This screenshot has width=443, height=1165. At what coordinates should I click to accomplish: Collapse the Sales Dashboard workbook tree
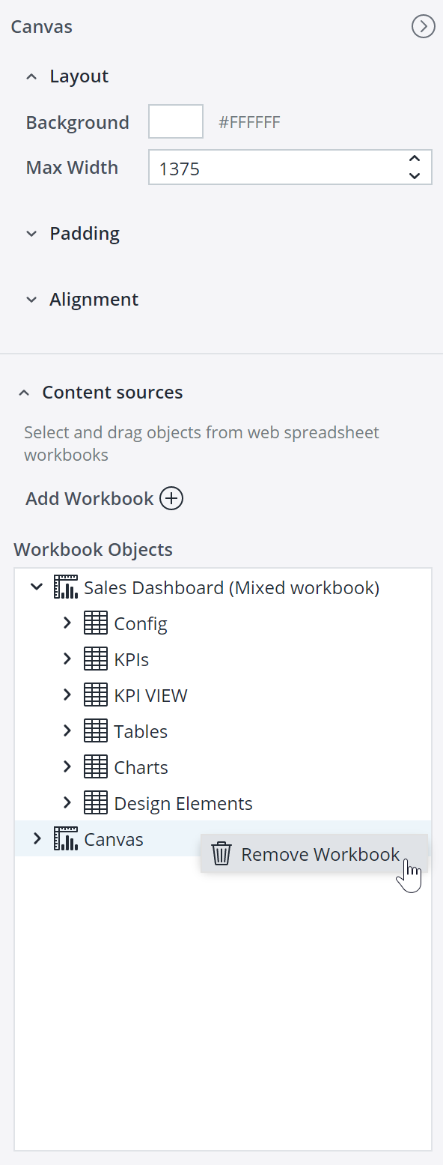tap(37, 587)
